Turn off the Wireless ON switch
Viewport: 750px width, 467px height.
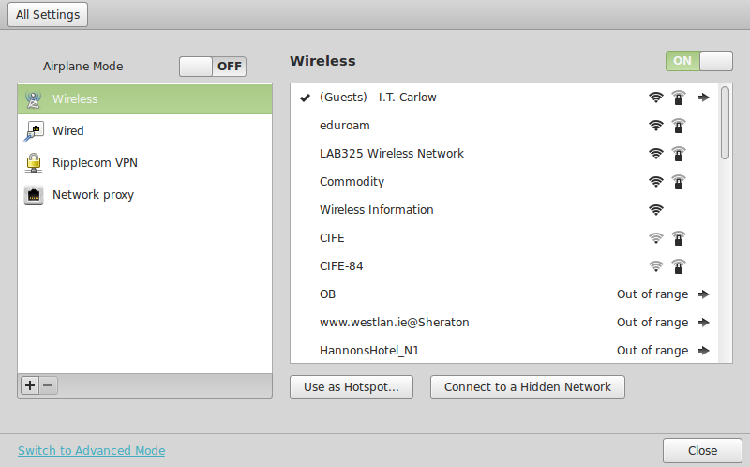click(698, 61)
